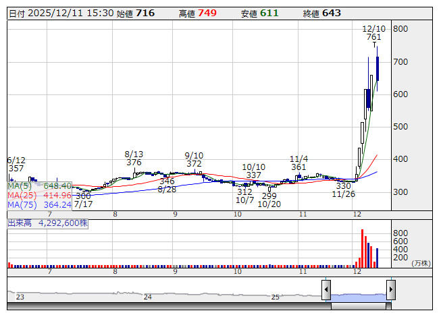Click the 終値 643 closing price value

[x=332, y=13]
